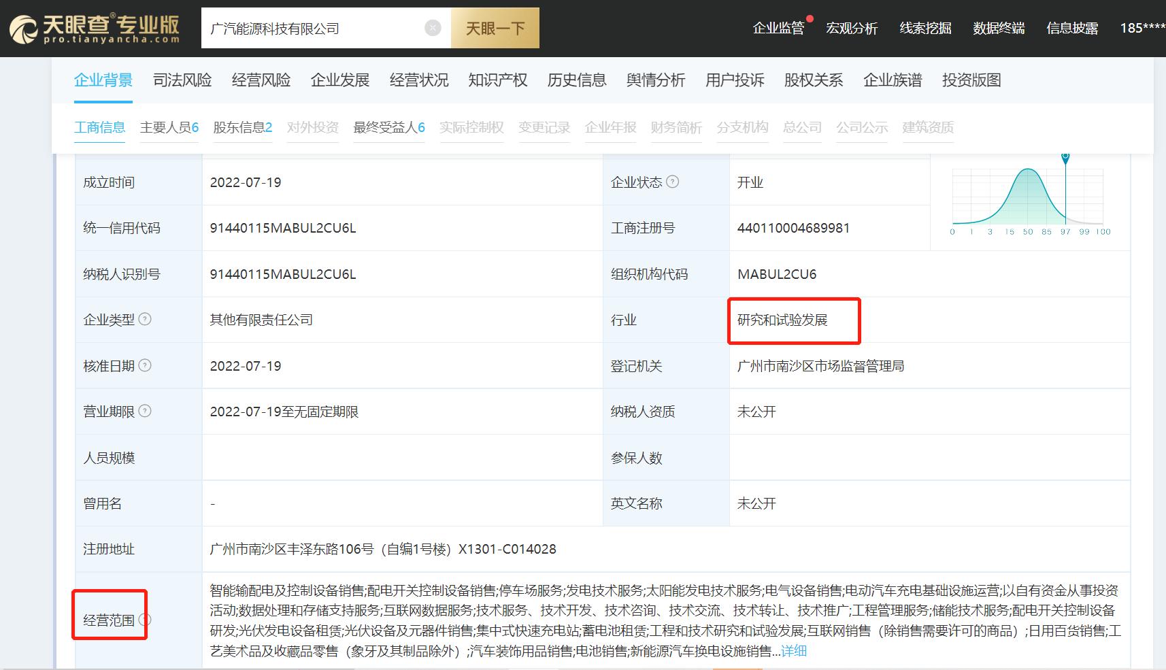The height and width of the screenshot is (670, 1166).
Task: Click the 纳税人资质 value 未公开
Action: [756, 412]
